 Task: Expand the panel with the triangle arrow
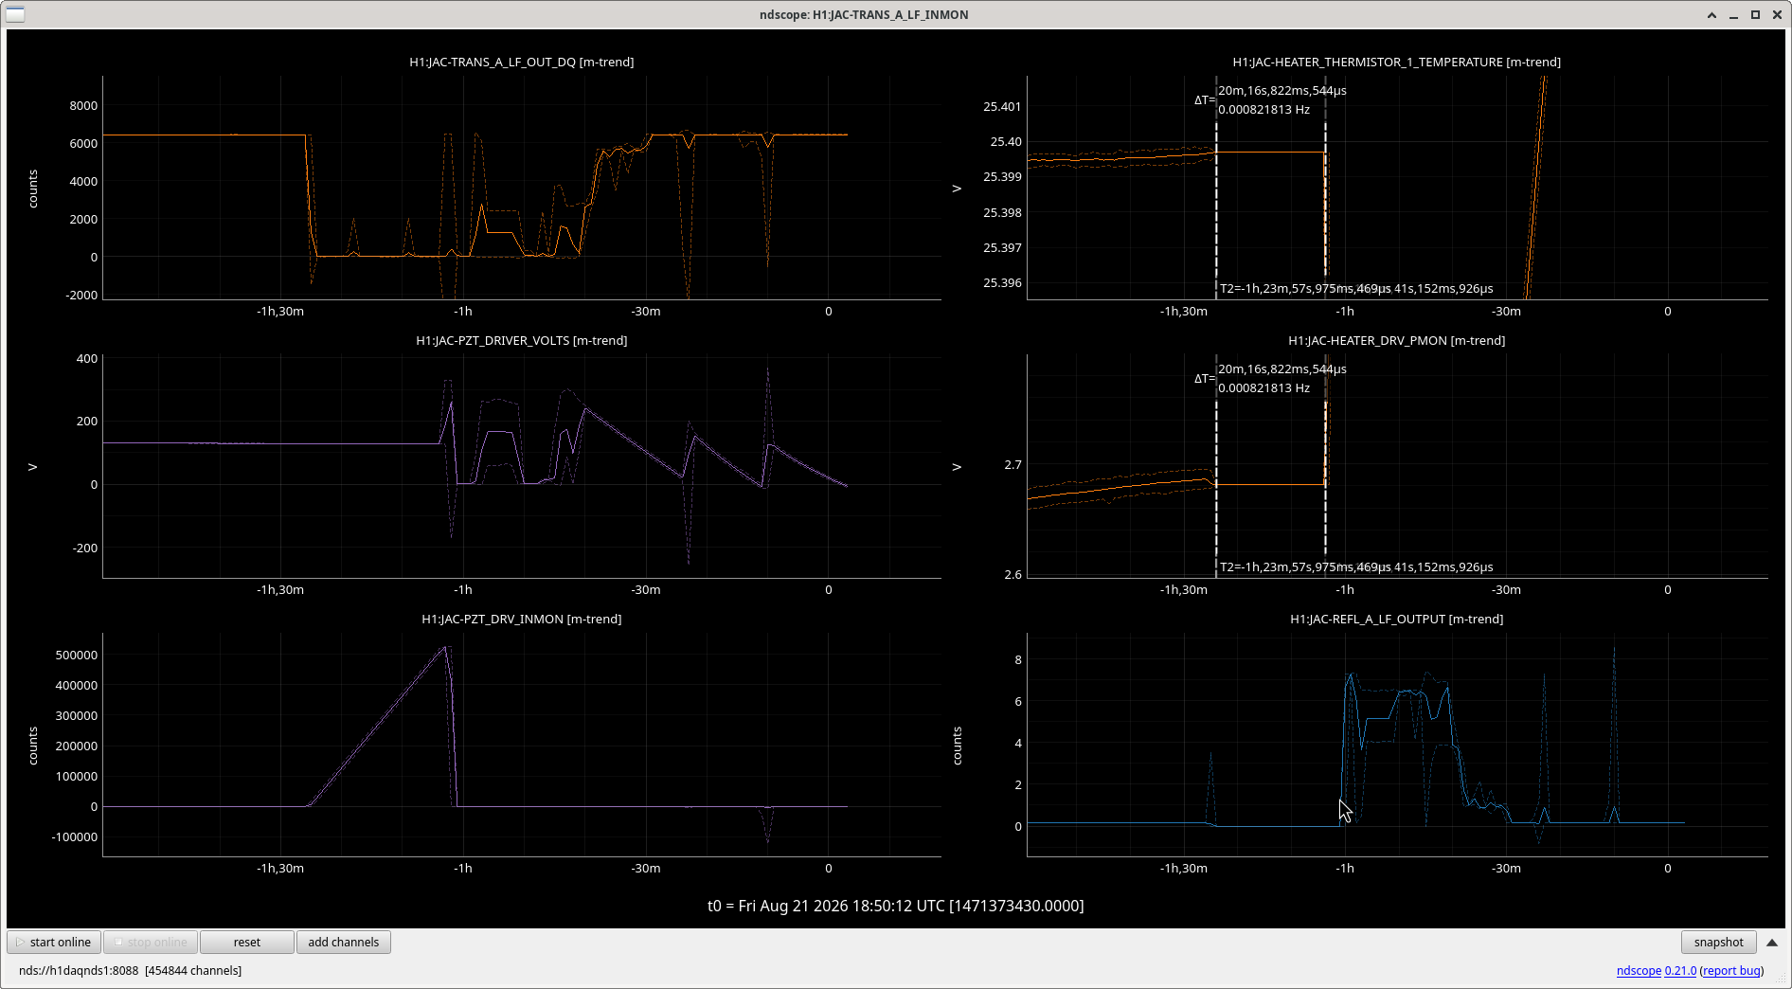click(1771, 943)
